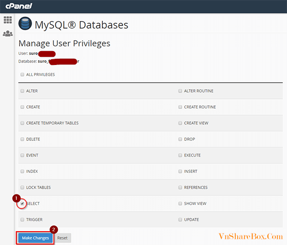Check the ALTER privilege box
This screenshot has height=245, width=287.
point(22,91)
